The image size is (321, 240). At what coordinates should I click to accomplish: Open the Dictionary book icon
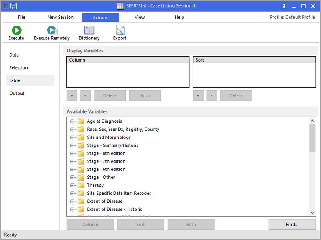coord(89,30)
